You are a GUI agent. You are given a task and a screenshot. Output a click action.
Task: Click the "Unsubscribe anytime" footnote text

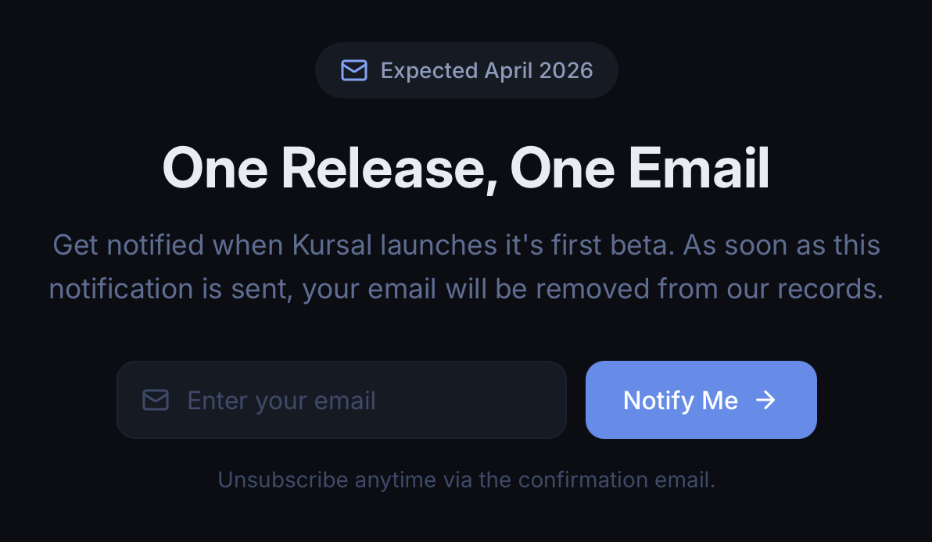(466, 479)
